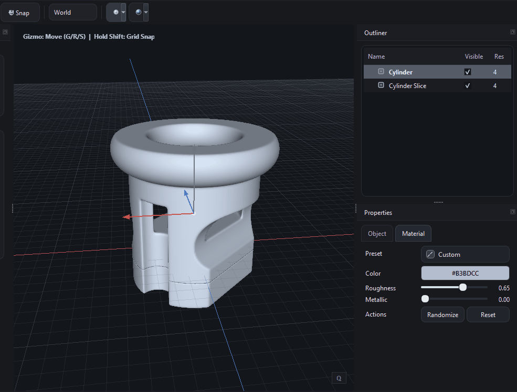Open the World orientation dropdown
The height and width of the screenshot is (392, 517).
[72, 13]
